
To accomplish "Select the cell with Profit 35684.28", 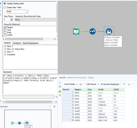I will point(105,105).
